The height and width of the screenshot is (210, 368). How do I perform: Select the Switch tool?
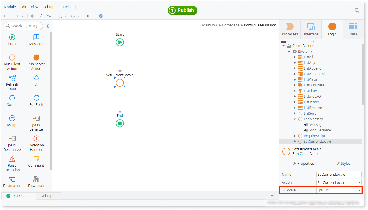[x=12, y=100]
